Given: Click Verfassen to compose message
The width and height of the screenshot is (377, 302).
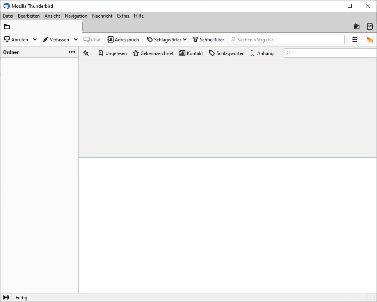Looking at the screenshot, I should 56,40.
